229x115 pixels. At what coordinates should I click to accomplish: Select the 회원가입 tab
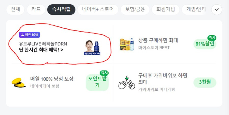(x=166, y=10)
